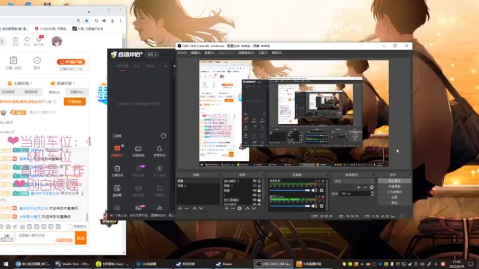The width and height of the screenshot is (479, 269).
Task: Toggle visibility of 游戏捕获 2 source
Action: coord(254,181)
